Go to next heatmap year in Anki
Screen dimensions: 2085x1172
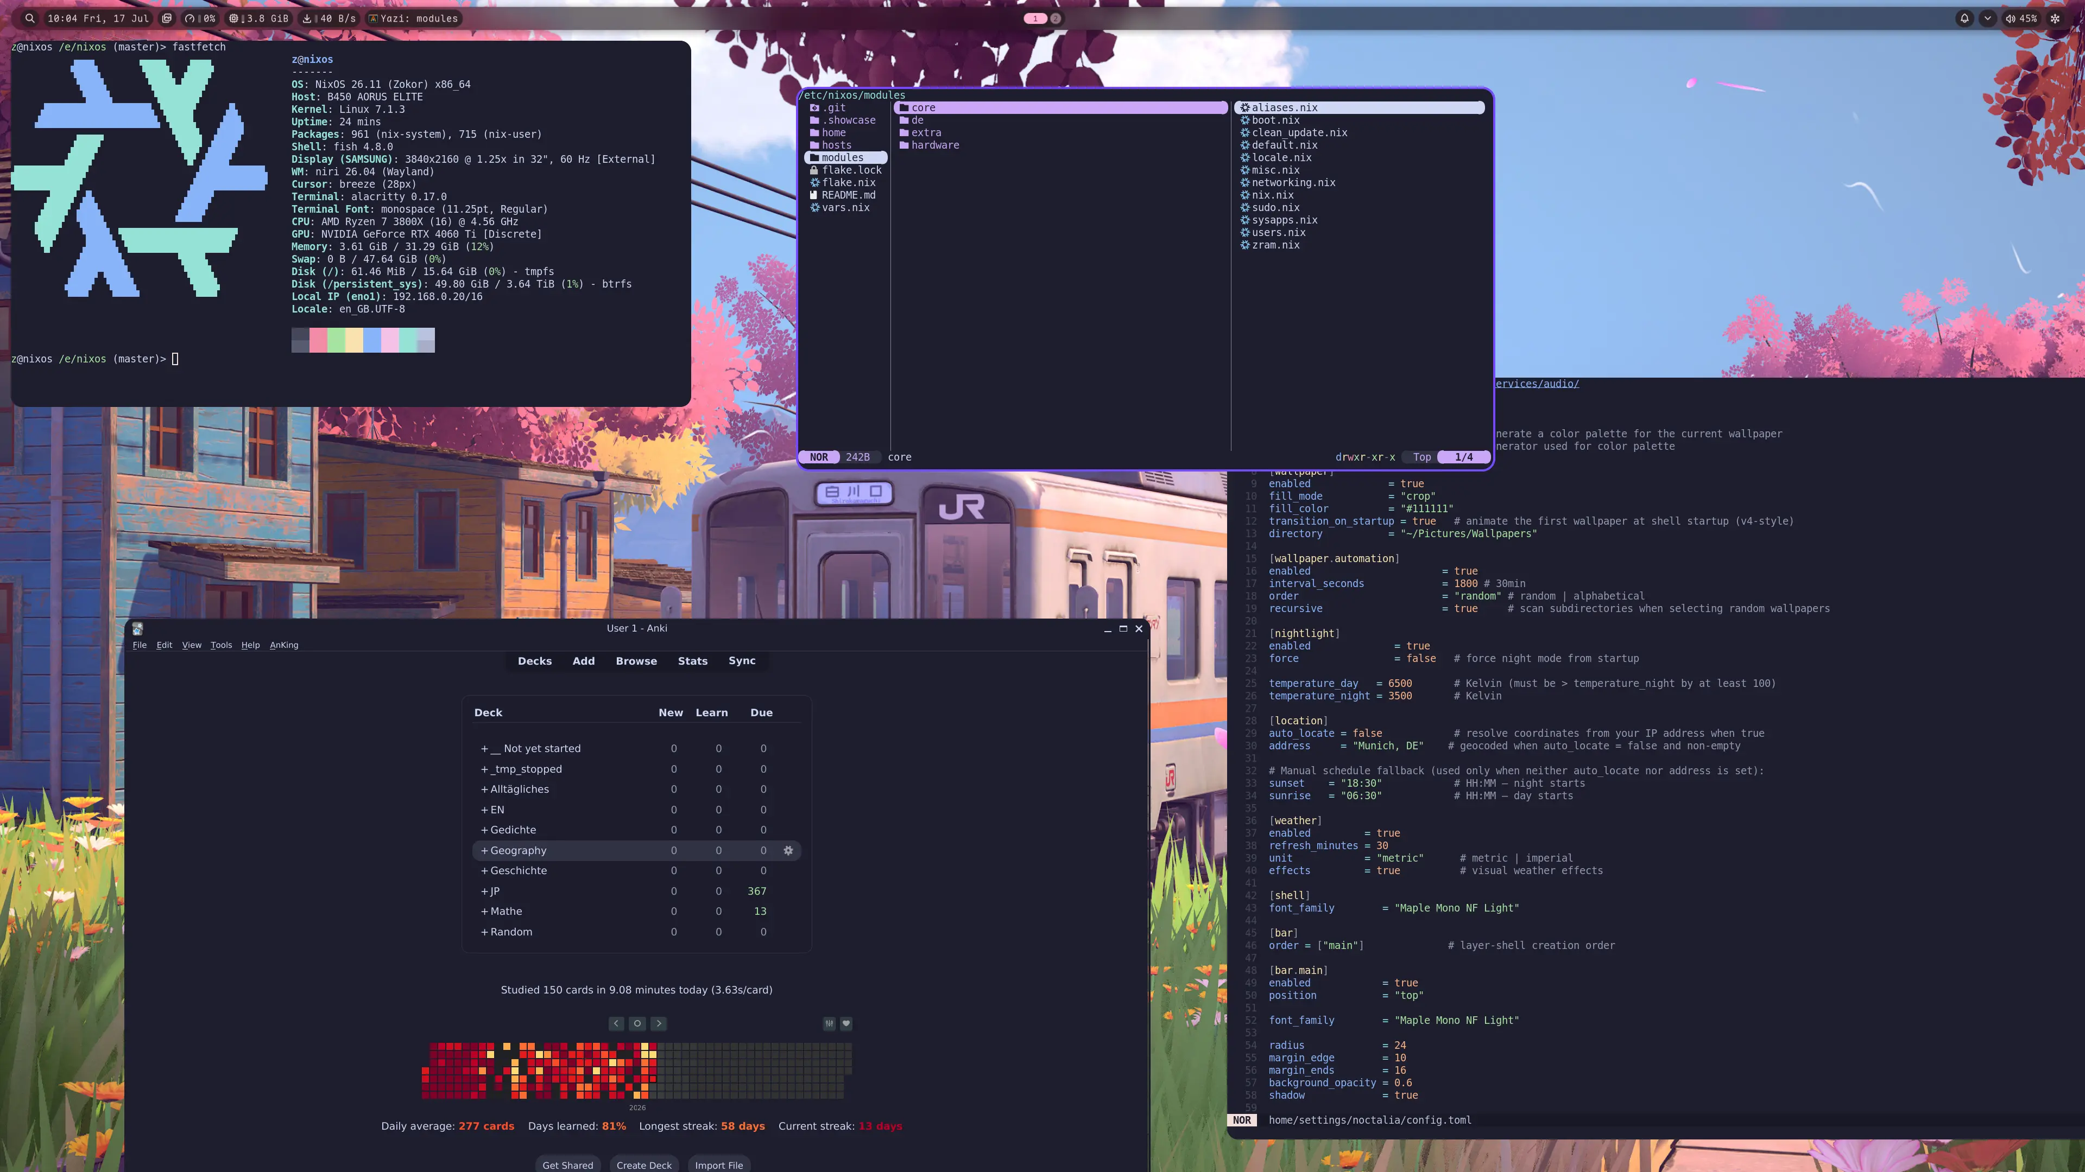pyautogui.click(x=659, y=1023)
